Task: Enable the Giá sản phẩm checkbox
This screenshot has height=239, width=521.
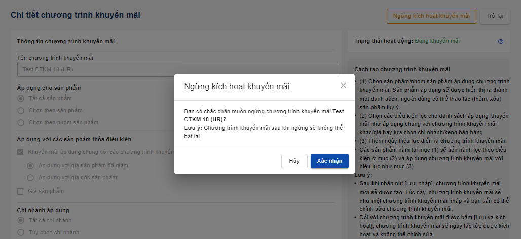Action: (21, 191)
